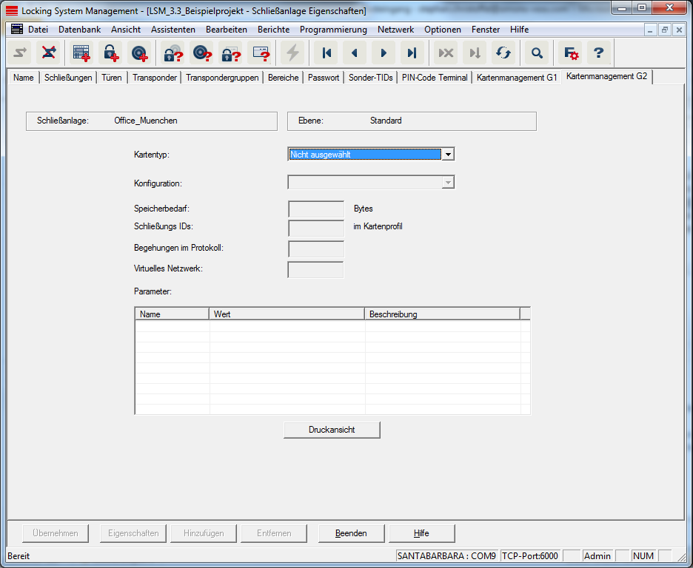Open the Programmierung menu
693x568 pixels.
[x=333, y=30]
